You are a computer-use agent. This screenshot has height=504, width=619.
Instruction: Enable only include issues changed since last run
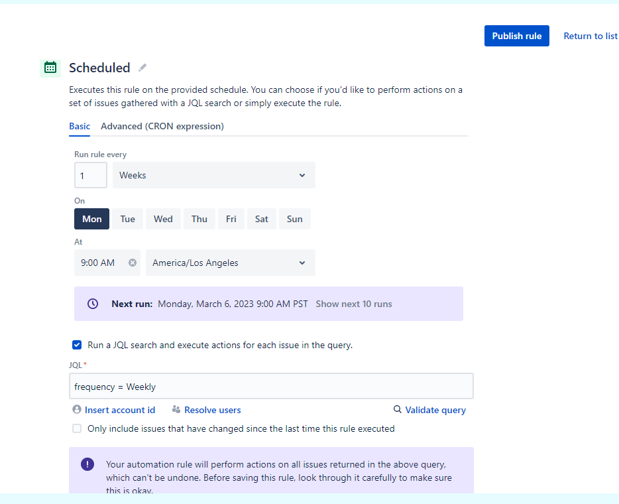(77, 428)
